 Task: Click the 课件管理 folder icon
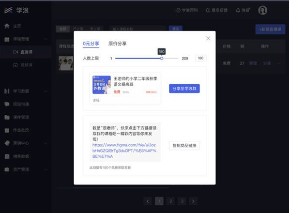click(x=7, y=117)
